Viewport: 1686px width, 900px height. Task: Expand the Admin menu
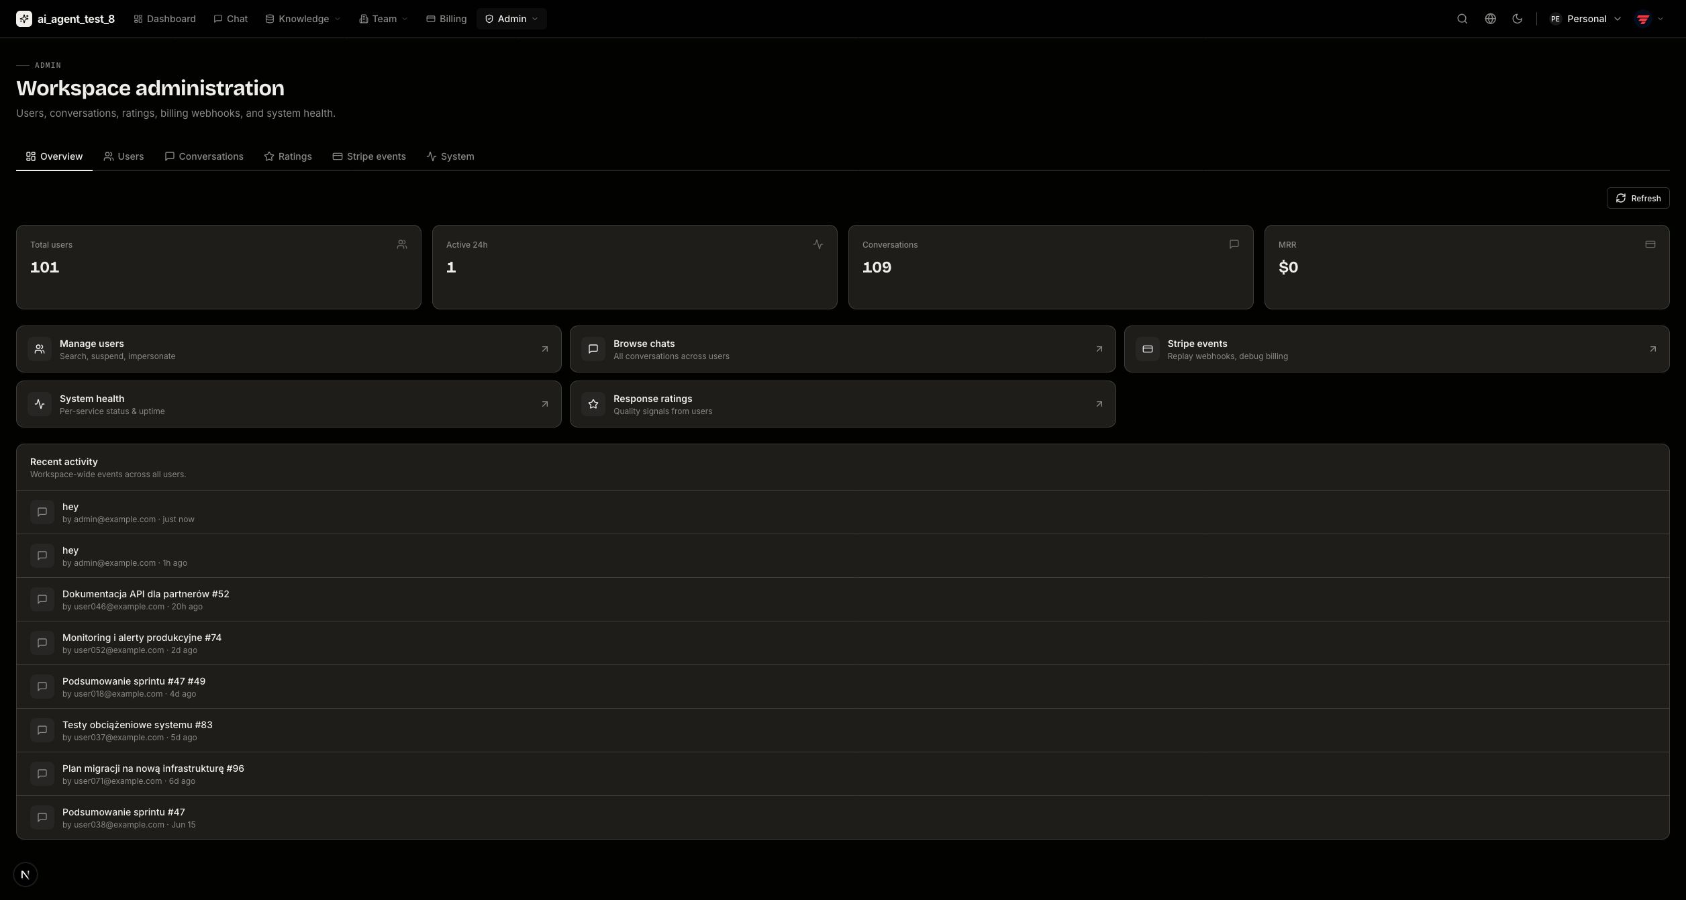point(511,19)
